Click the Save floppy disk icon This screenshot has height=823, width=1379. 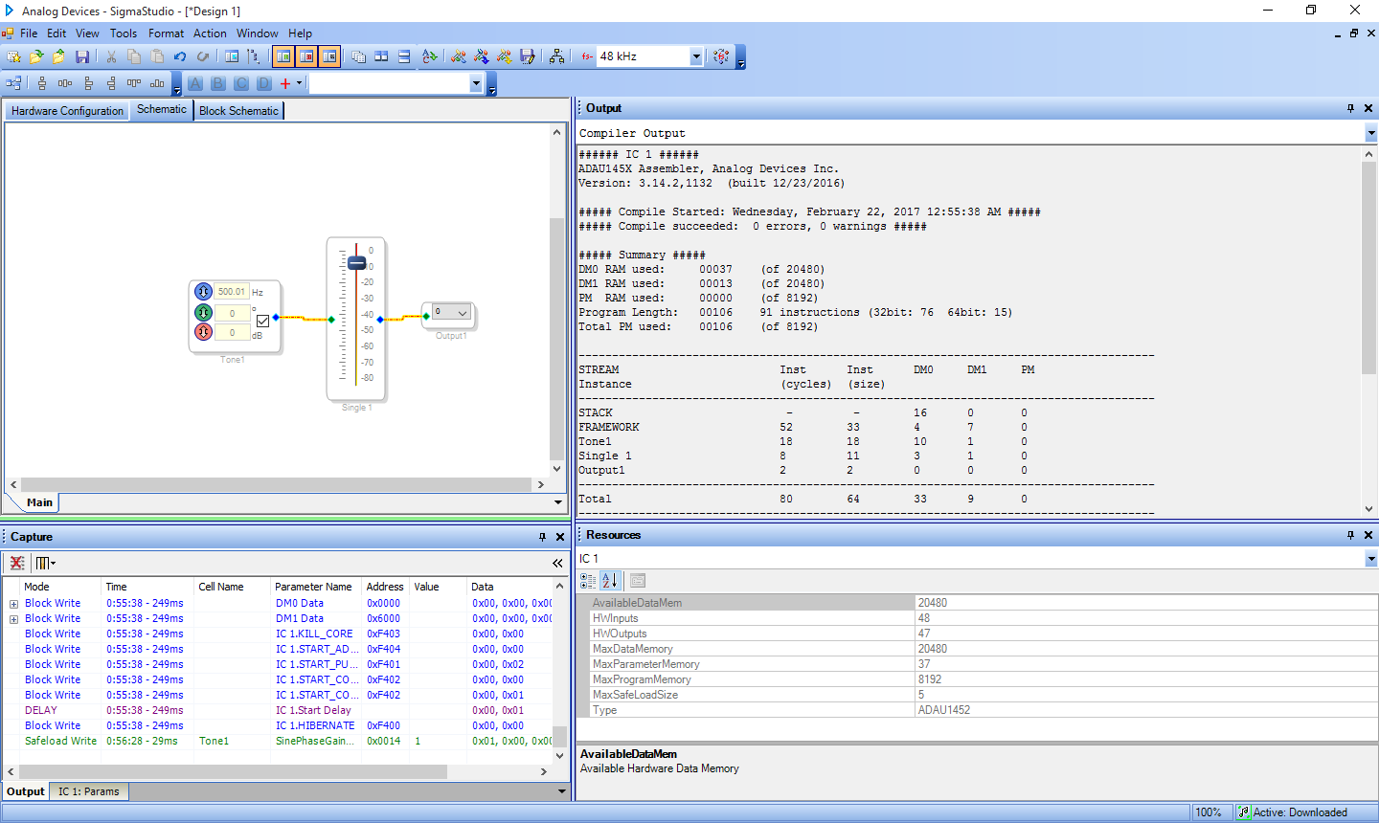click(82, 56)
